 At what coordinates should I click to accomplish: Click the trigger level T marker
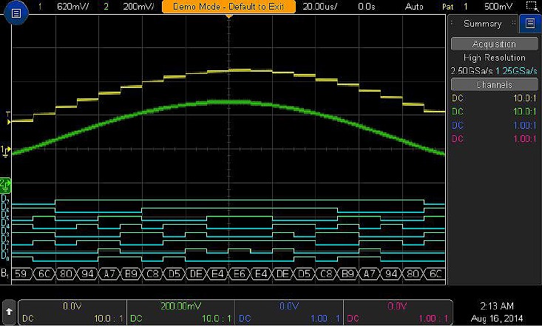tap(7, 118)
